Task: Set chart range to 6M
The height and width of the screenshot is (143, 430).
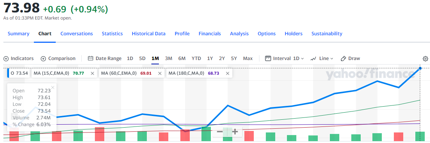Action: pyautogui.click(x=182, y=59)
